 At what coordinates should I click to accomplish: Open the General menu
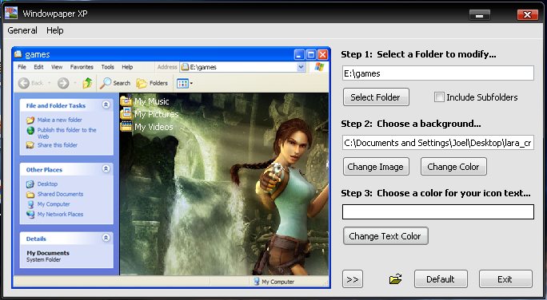click(x=22, y=30)
